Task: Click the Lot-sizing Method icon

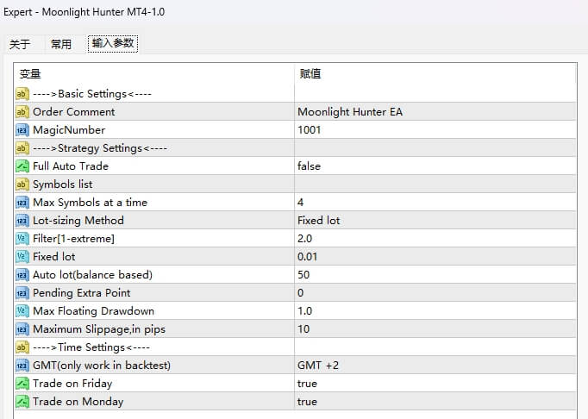Action: [22, 221]
